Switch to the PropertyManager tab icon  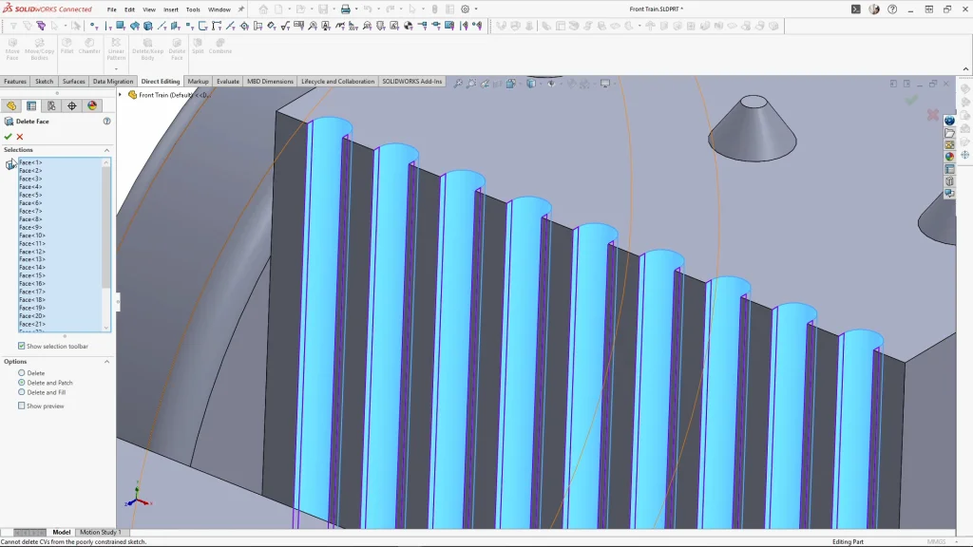point(31,106)
